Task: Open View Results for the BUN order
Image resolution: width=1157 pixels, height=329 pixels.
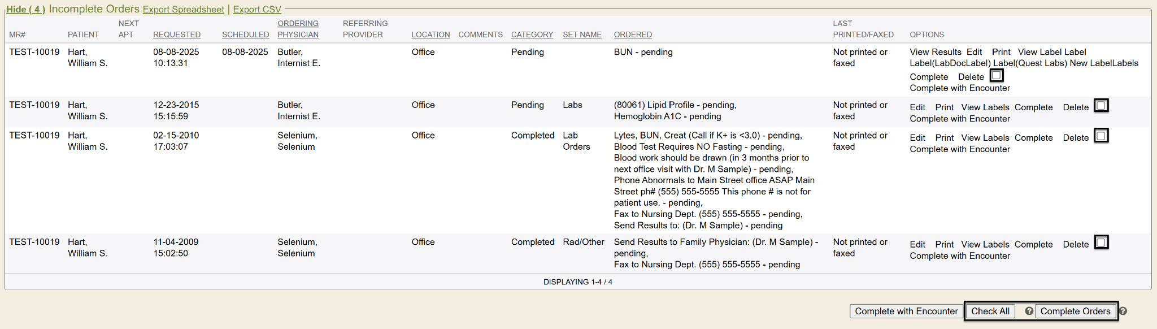Action: (935, 52)
